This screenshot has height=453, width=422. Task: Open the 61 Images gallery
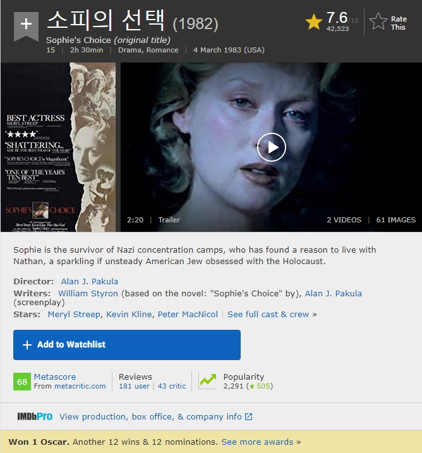click(x=395, y=220)
